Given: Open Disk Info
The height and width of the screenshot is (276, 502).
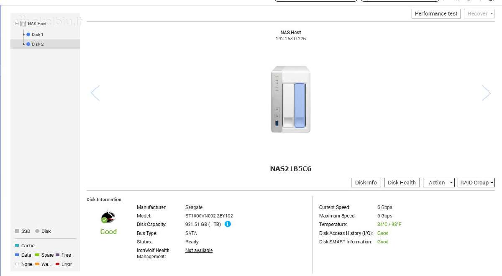Looking at the screenshot, I should 366,182.
